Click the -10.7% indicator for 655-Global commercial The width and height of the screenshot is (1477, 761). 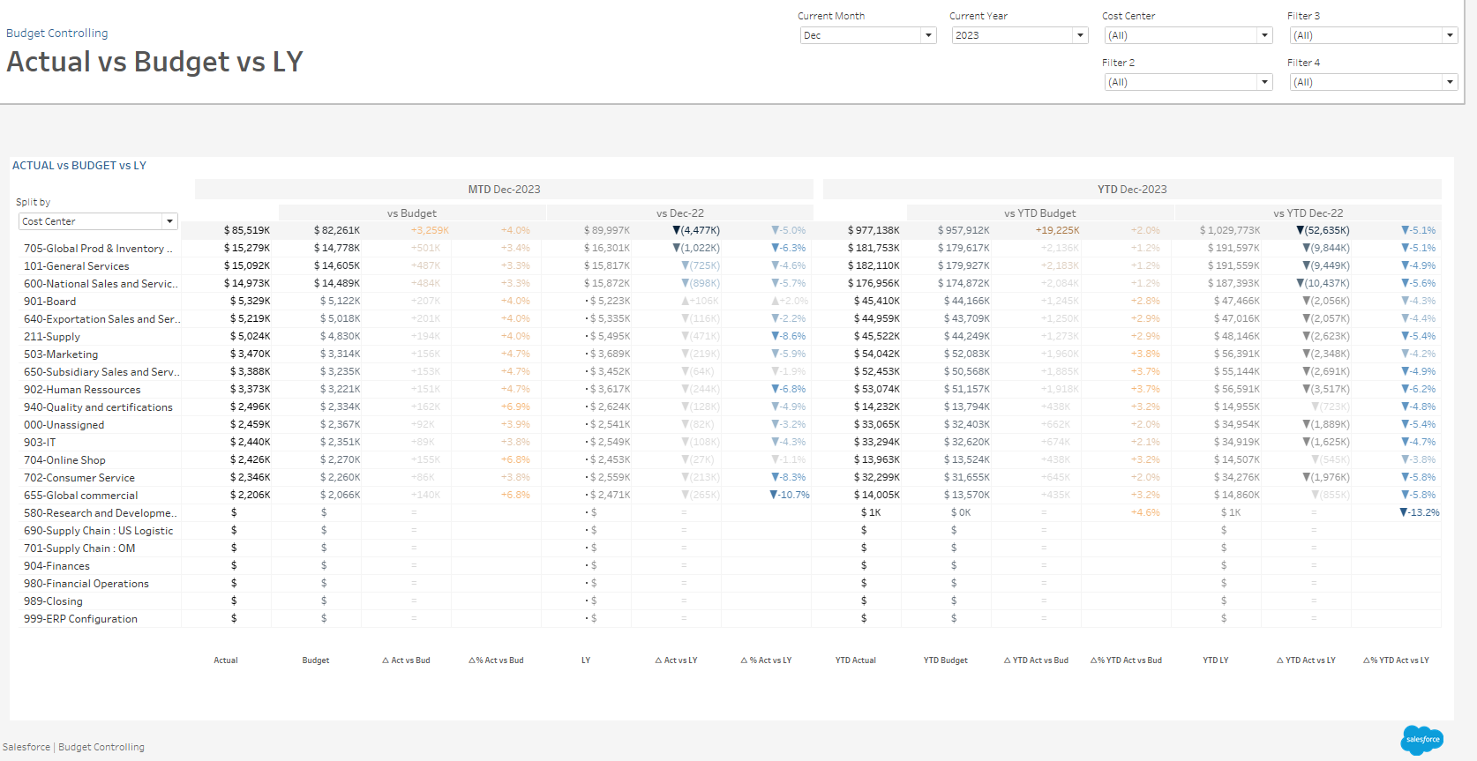pyautogui.click(x=790, y=495)
